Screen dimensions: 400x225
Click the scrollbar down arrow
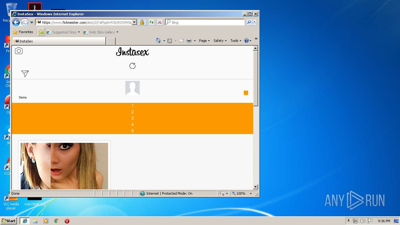256,187
